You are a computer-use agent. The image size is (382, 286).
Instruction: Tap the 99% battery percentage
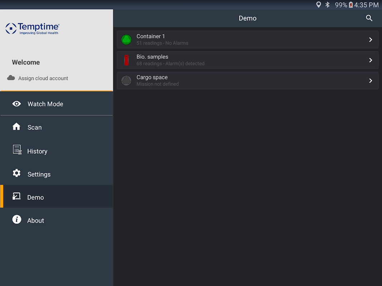(341, 5)
